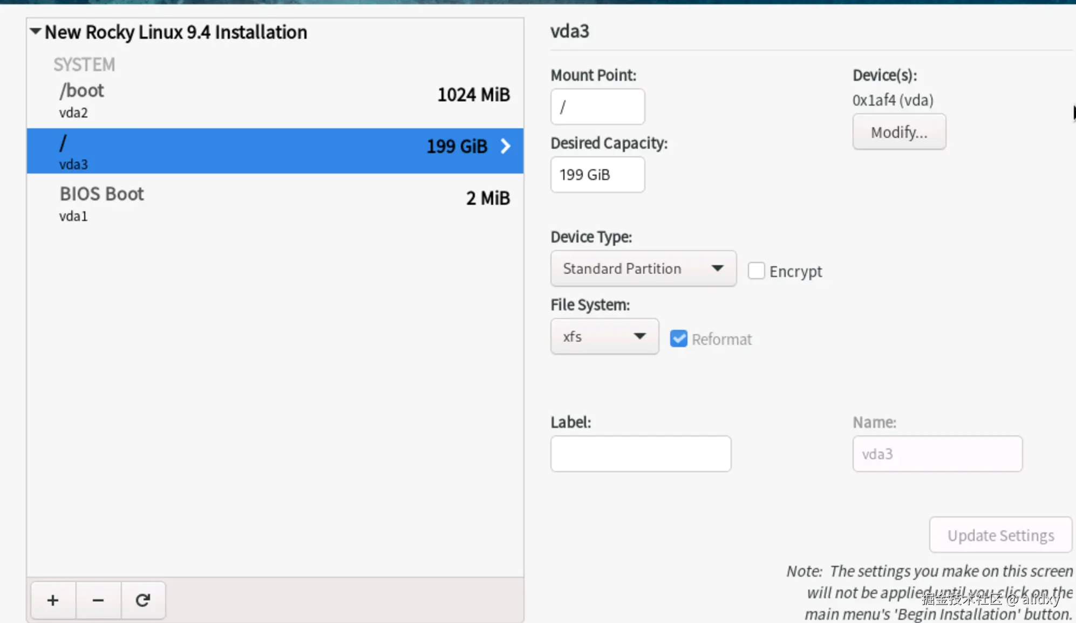Click the 1024 MiB size of /boot
Screen dimensions: 1076x623
(x=473, y=95)
